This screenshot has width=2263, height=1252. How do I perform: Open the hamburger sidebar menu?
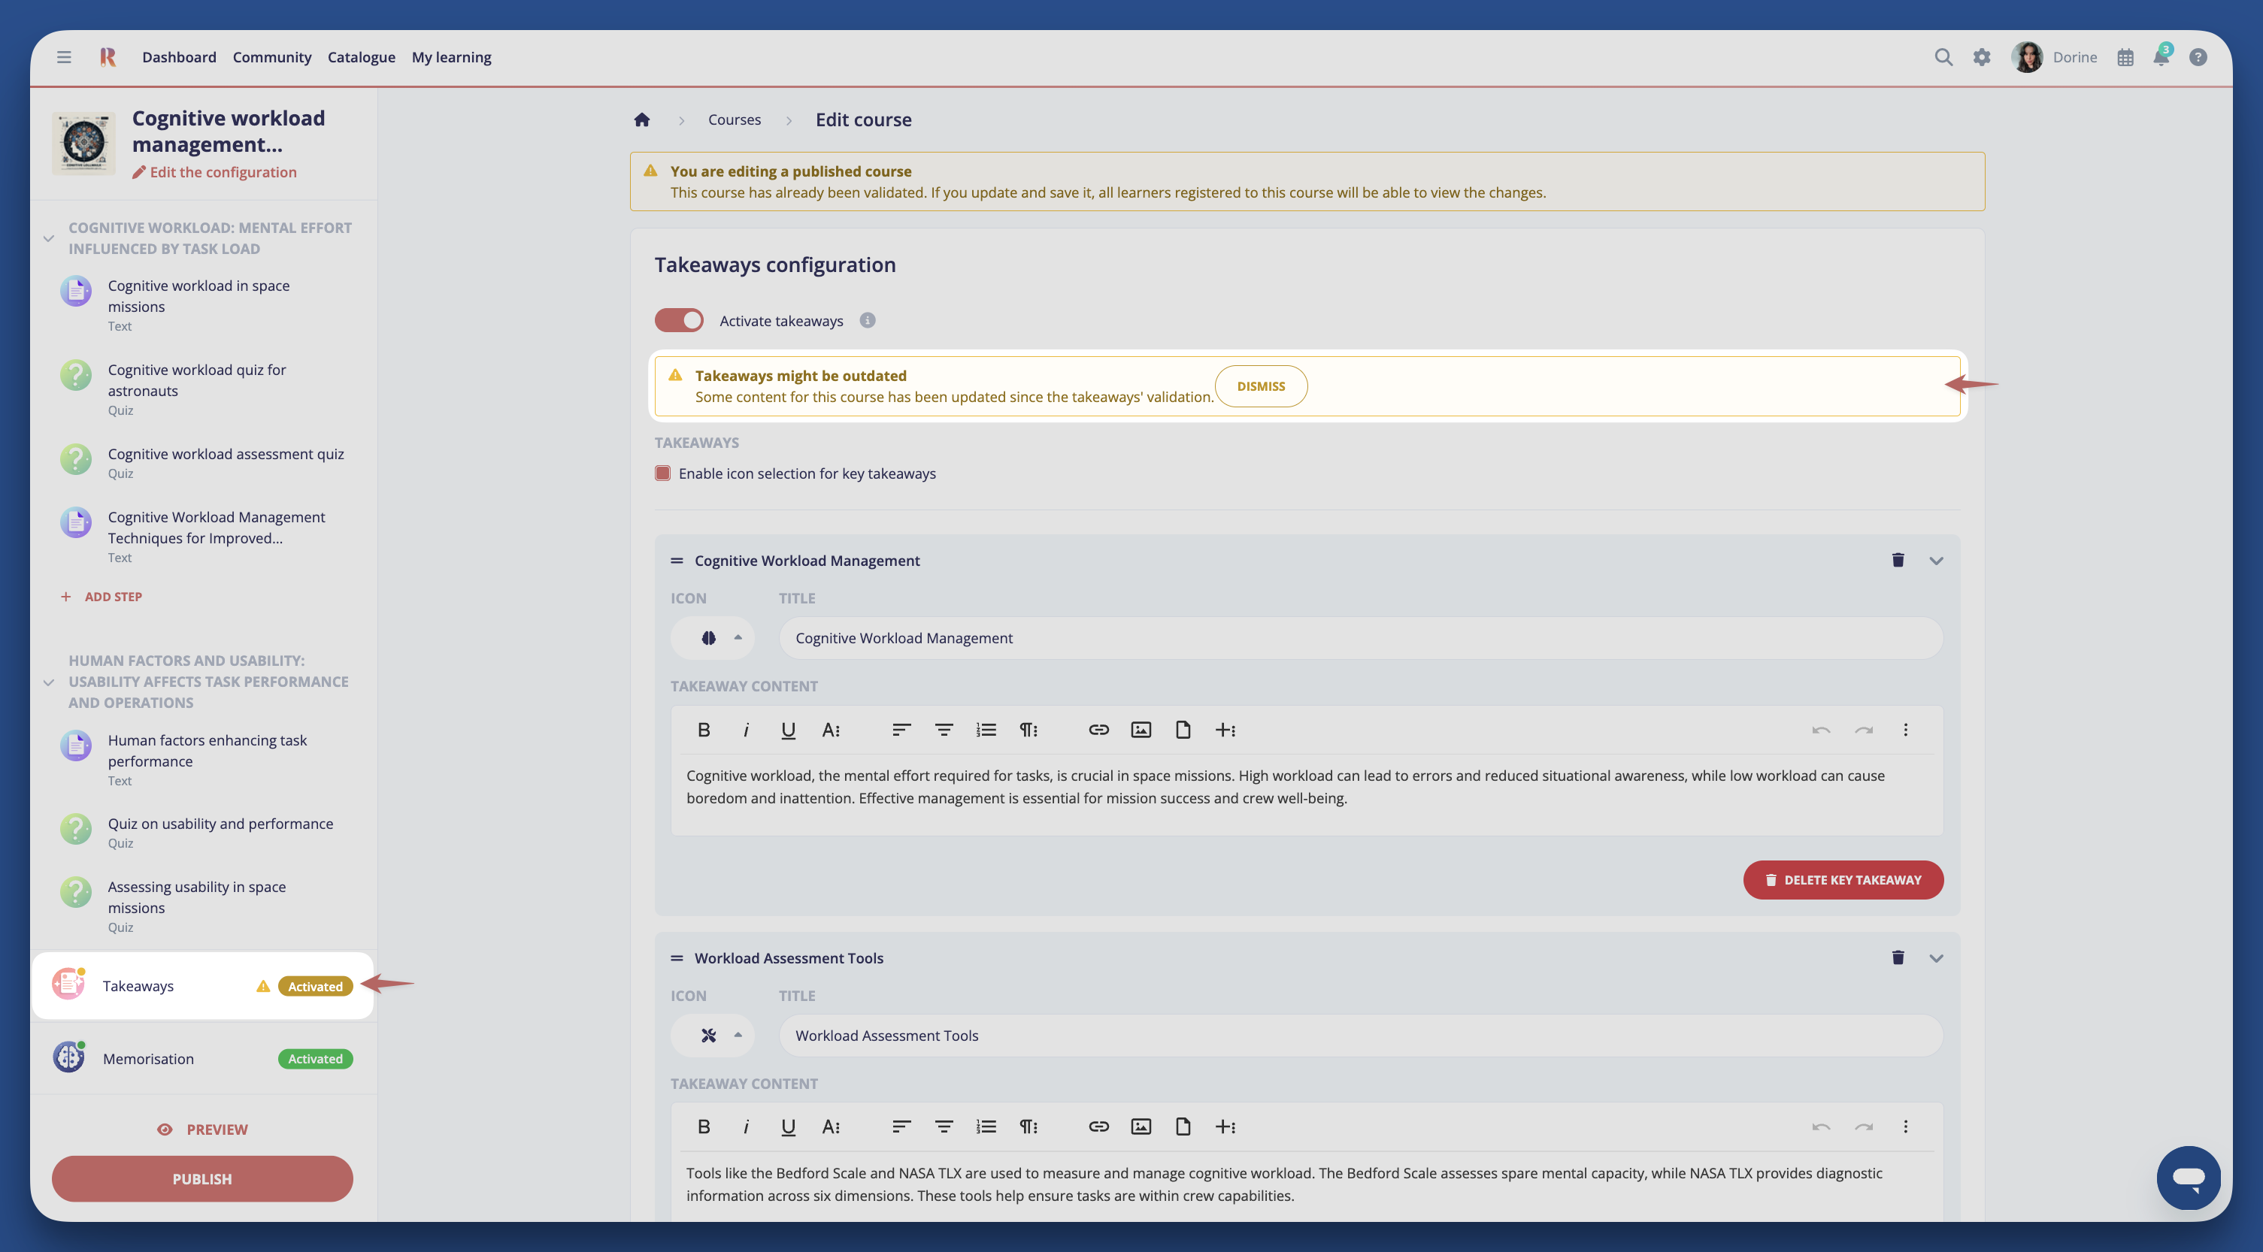coord(64,58)
